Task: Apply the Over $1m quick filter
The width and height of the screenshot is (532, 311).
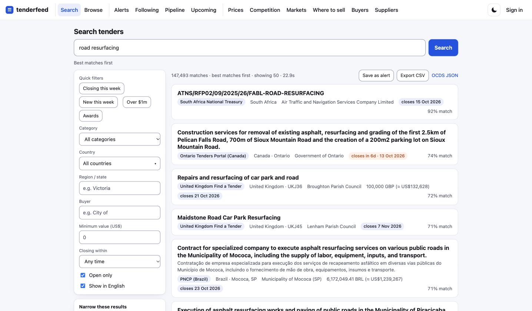Action: click(137, 102)
